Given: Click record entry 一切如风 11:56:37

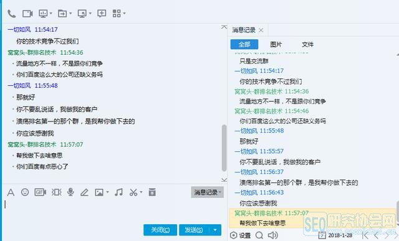Looking at the screenshot, I should (259, 172).
